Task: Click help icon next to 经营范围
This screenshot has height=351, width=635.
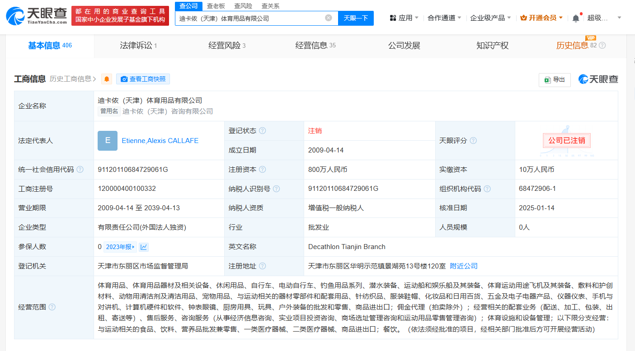Action: coord(52,307)
